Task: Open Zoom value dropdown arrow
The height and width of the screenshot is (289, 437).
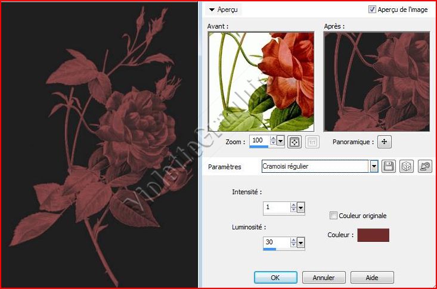Action: coord(281,141)
